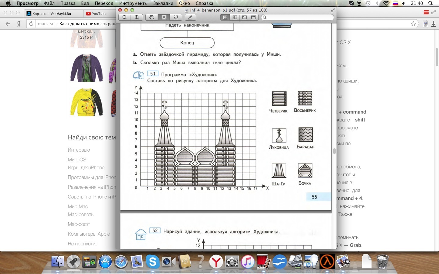Open the browser's red hamburger menu
The height and width of the screenshot is (274, 439).
pos(426,12)
